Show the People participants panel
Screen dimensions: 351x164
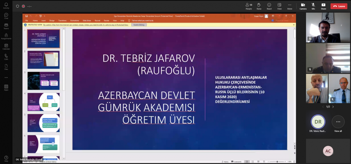[249, 6]
